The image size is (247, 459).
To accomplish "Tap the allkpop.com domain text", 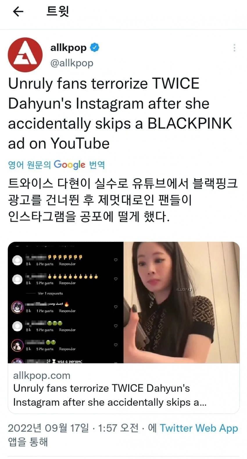I will (x=42, y=375).
